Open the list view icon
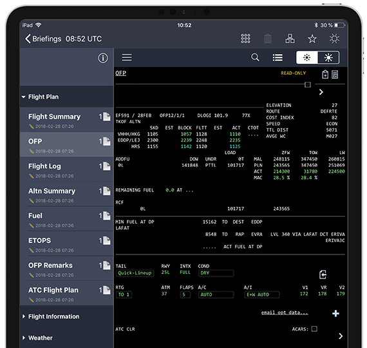 [x=278, y=57]
